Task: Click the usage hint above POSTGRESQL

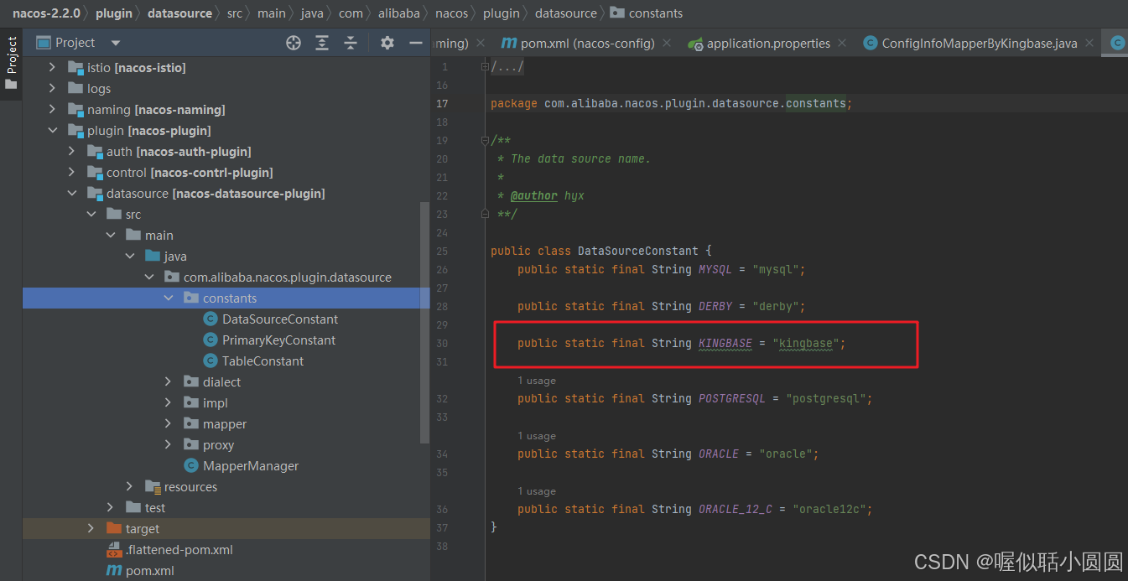Action: [537, 381]
